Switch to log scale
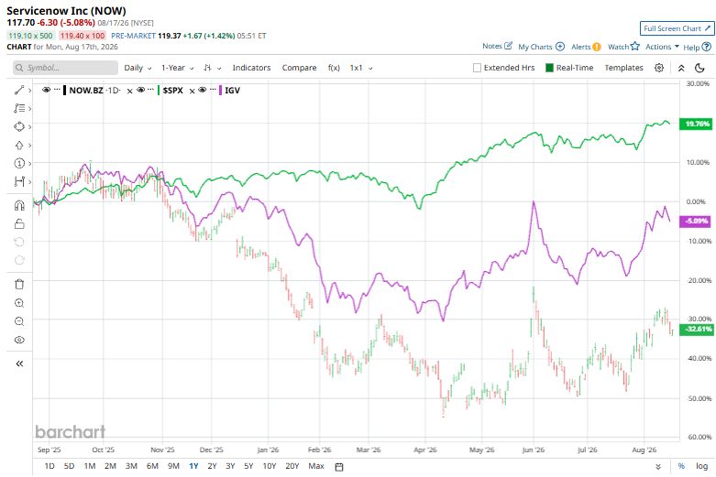Viewport: 716px width, 477px height. [702, 466]
